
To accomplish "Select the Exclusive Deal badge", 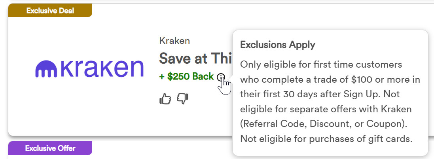I will pyautogui.click(x=50, y=11).
